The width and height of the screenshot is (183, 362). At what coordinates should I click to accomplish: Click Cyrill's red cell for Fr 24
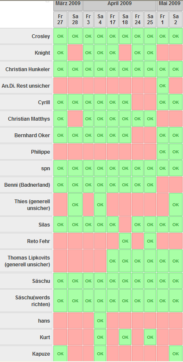(138, 102)
